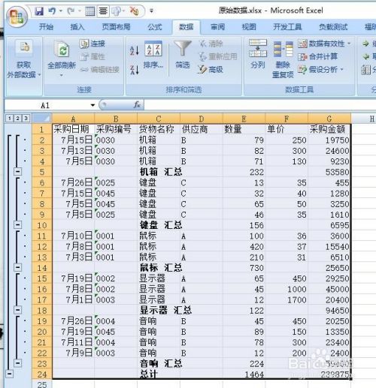Collapse the grand total outline minus at row 24

[10, 374]
